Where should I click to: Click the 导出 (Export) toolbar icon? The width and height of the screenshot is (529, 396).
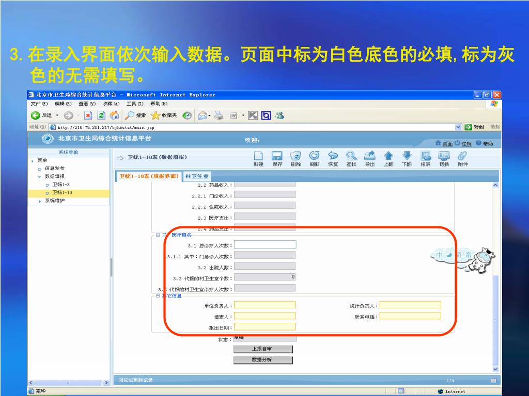[370, 159]
